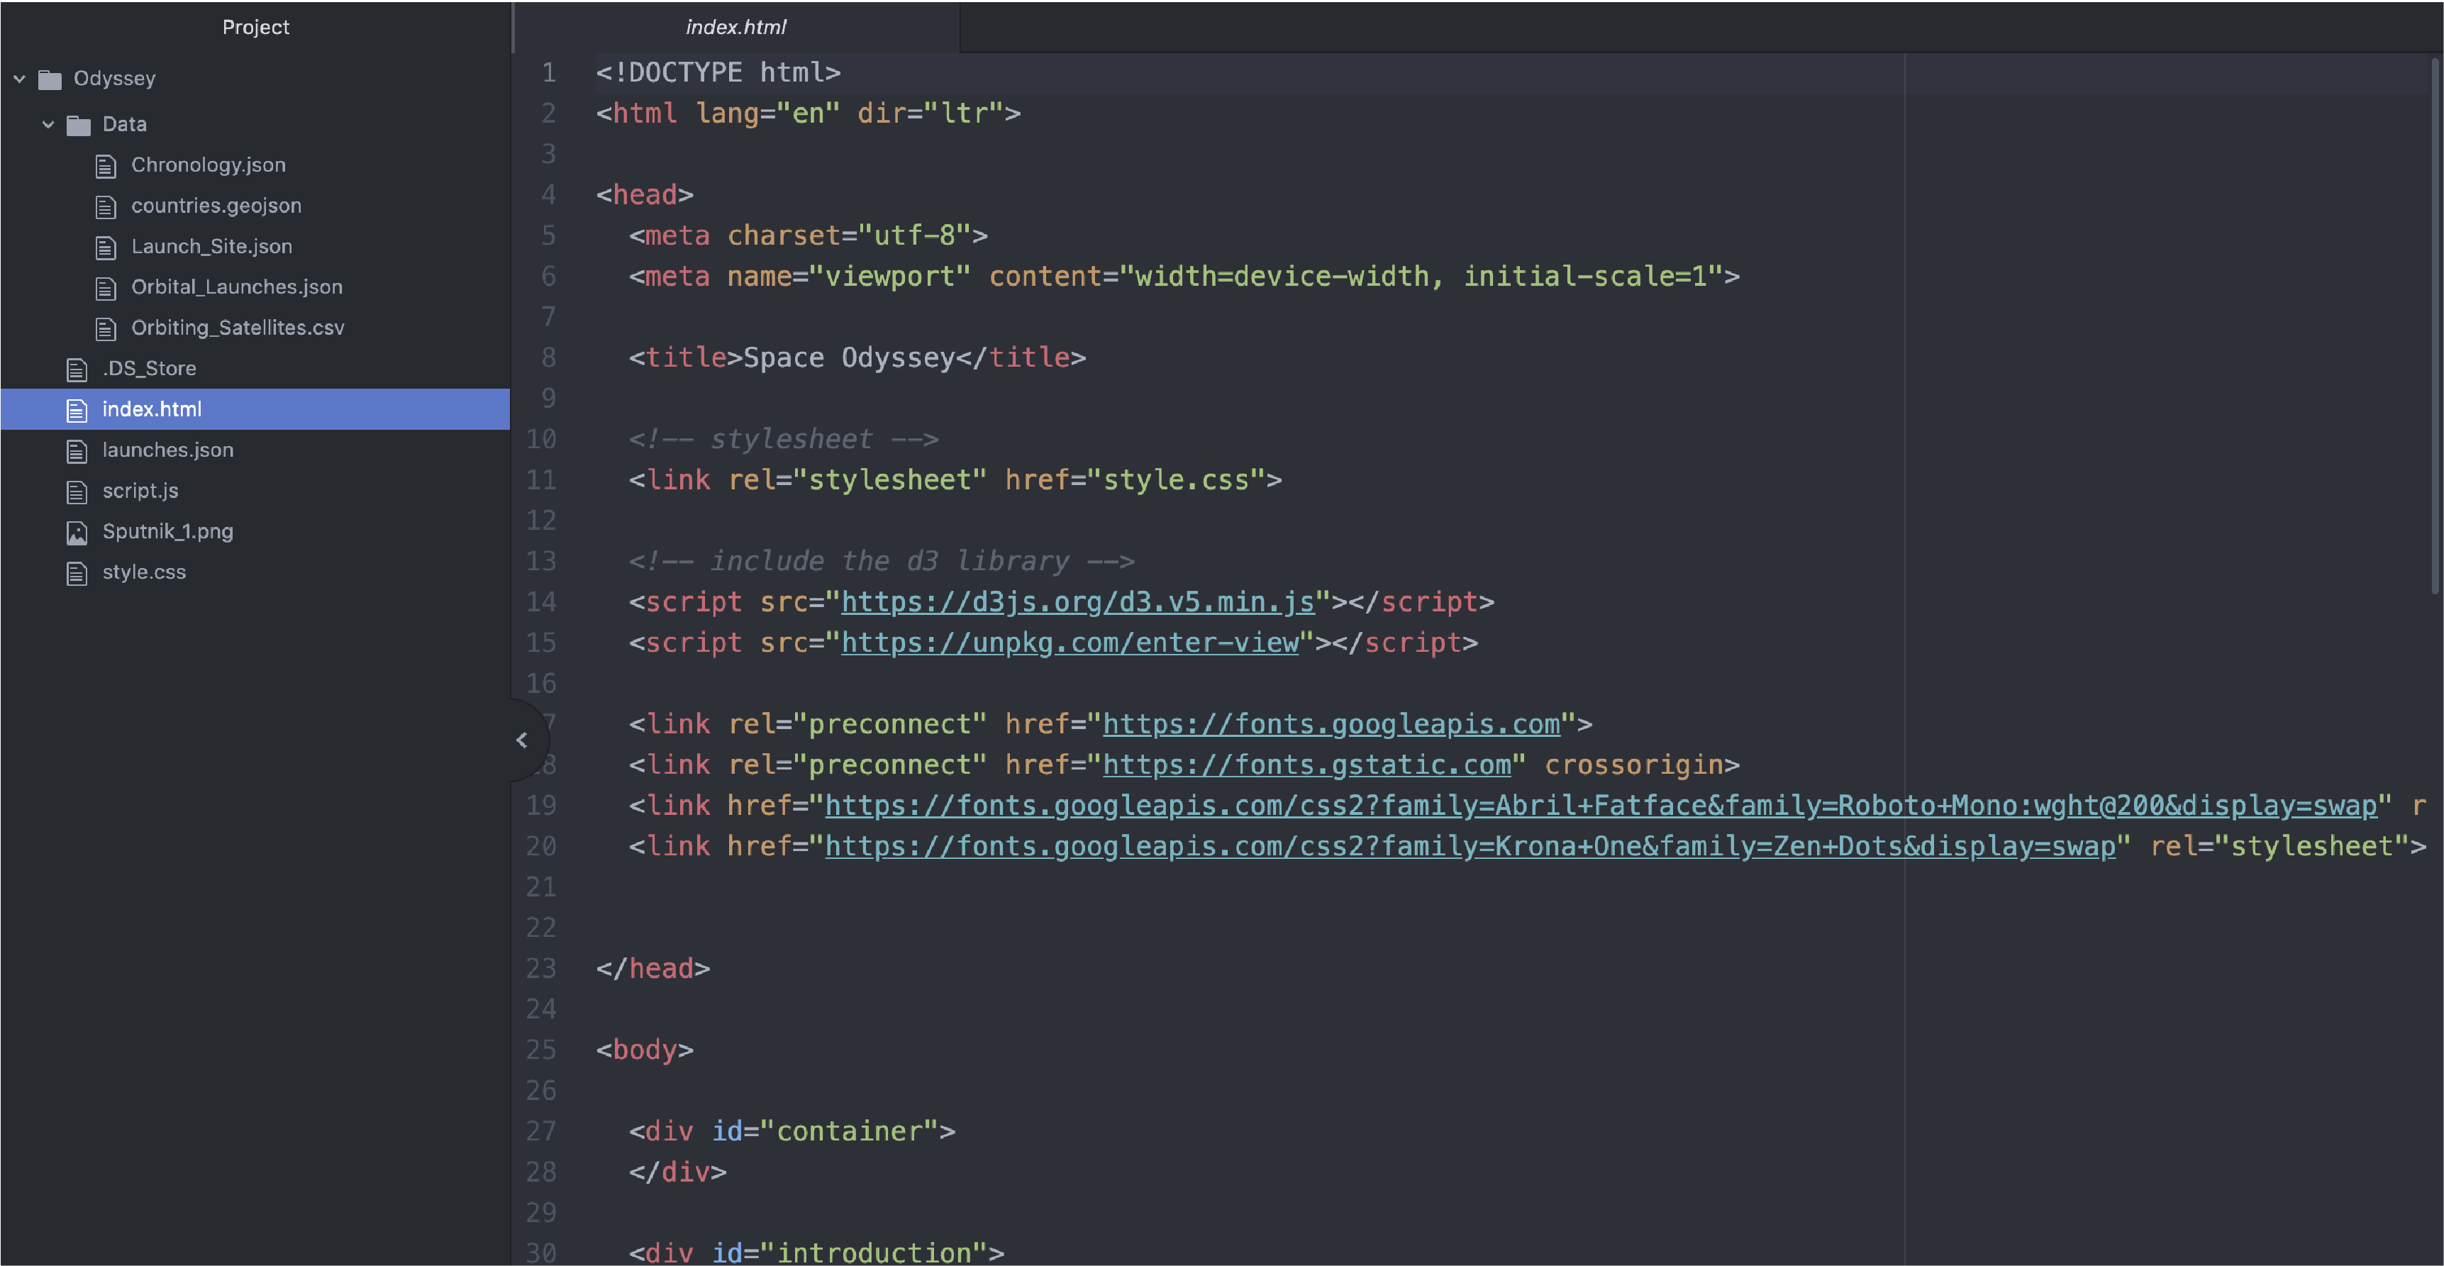
Task: Click the countries.geojson file icon
Action: 106,207
